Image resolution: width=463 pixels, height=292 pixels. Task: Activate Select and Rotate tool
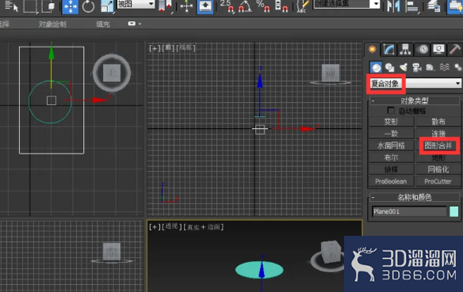pos(88,6)
